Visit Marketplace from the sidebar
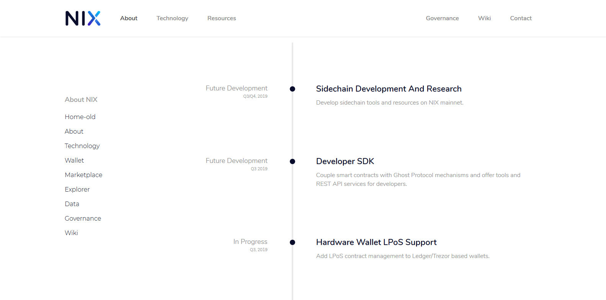This screenshot has height=300, width=606. [83, 175]
